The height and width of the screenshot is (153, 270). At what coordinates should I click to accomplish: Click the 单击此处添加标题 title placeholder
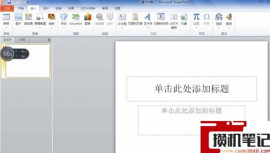(191, 89)
